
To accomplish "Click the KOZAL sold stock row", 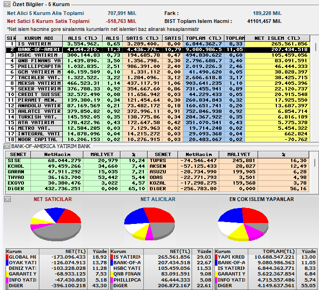I will pos(228,183).
